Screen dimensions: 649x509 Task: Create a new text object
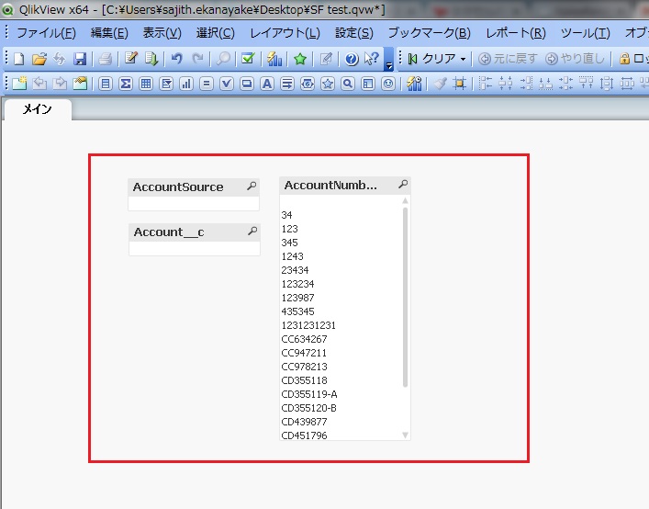point(267,85)
